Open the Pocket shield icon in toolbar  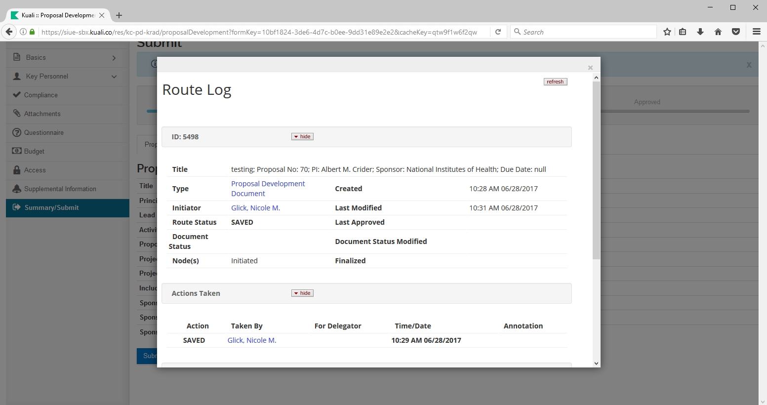pos(736,32)
